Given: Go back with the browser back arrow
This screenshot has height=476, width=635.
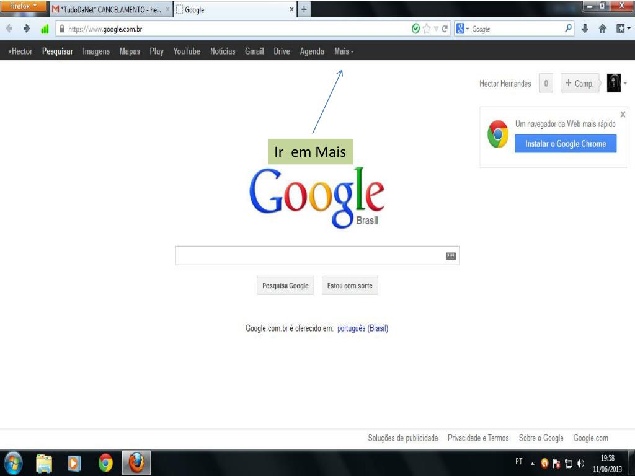Looking at the screenshot, I should pyautogui.click(x=9, y=29).
